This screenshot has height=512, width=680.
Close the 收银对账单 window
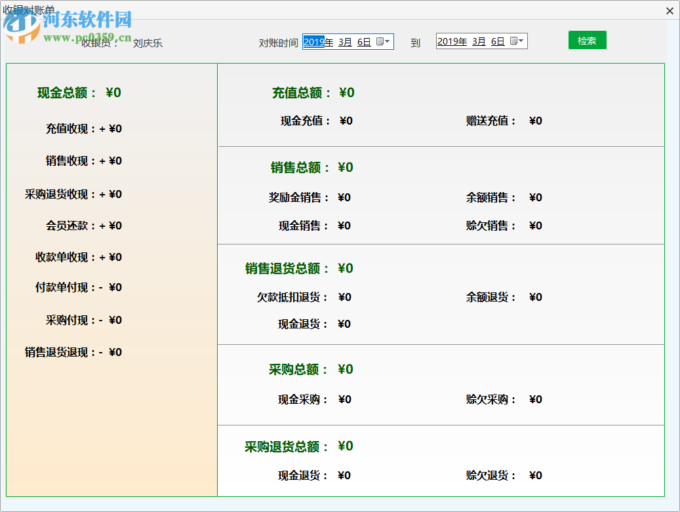pos(670,10)
